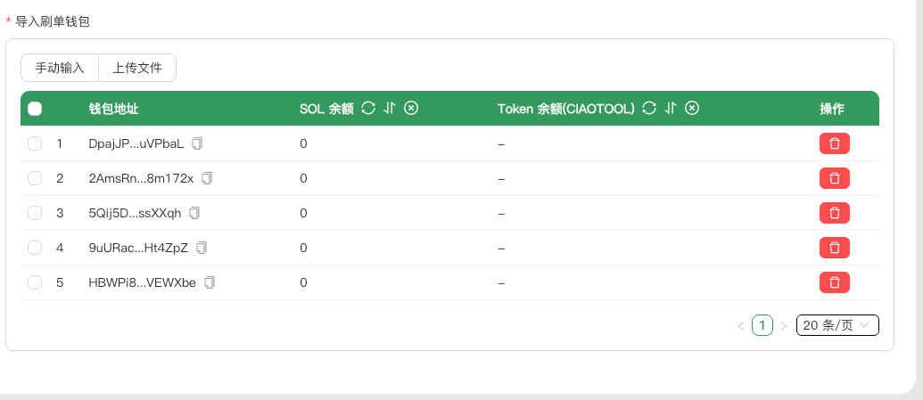
Task: Delete wallet HBWPi8...VEWXbe row
Action: pyautogui.click(x=834, y=282)
